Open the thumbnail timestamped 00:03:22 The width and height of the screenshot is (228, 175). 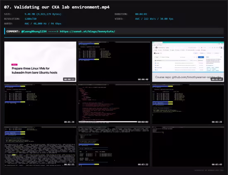[x=114, y=147]
